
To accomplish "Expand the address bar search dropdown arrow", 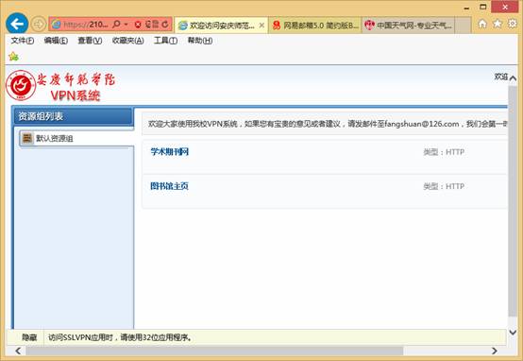I will point(127,25).
